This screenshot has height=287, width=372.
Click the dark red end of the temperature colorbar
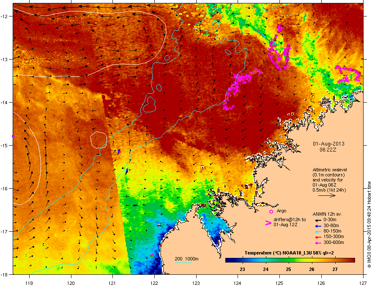[353, 260]
